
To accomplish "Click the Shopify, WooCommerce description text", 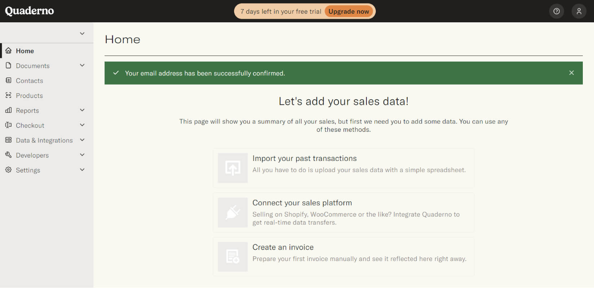I will (x=356, y=218).
